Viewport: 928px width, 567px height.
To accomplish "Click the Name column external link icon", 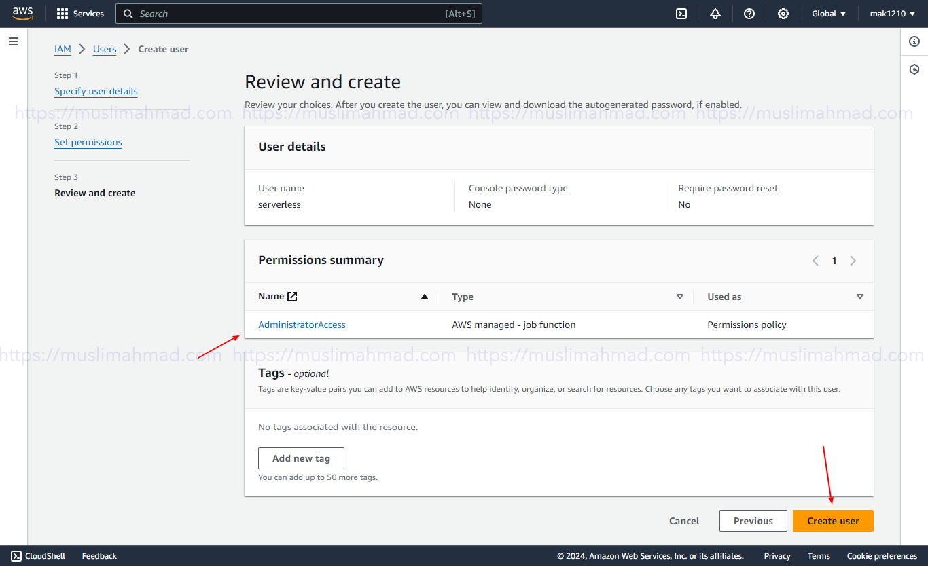I will (x=292, y=296).
